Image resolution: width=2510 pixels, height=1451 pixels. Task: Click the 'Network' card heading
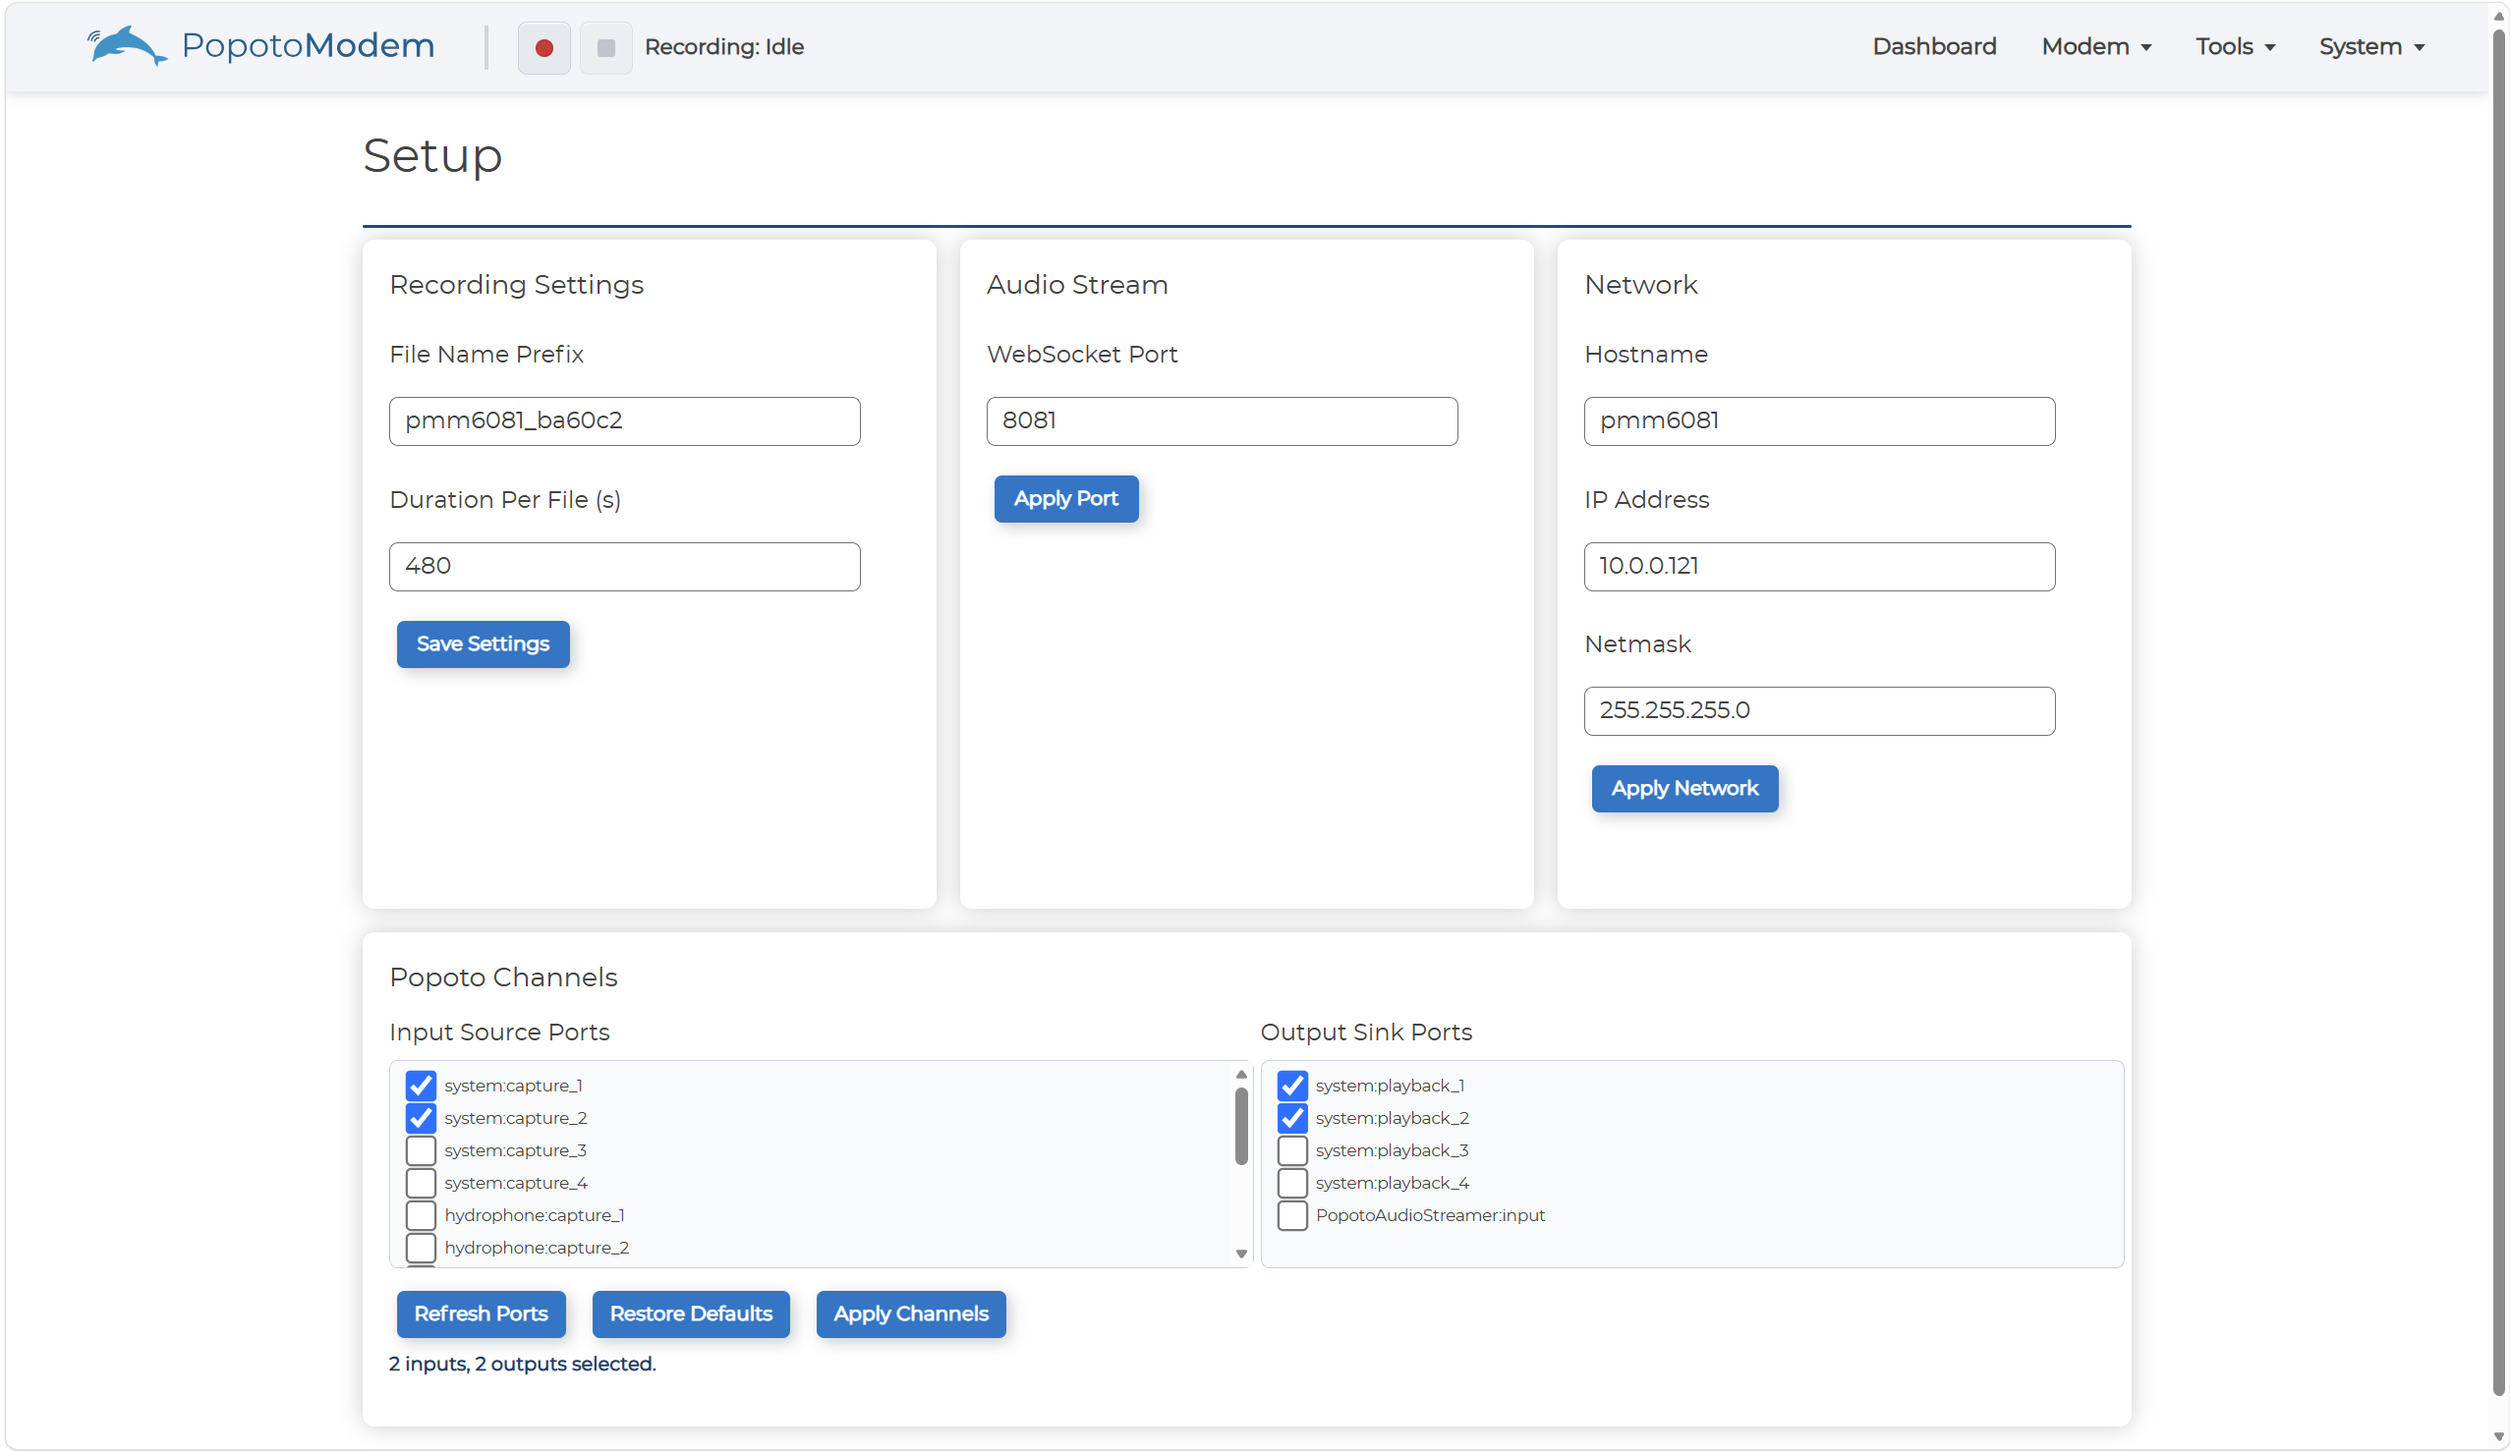click(x=1640, y=285)
